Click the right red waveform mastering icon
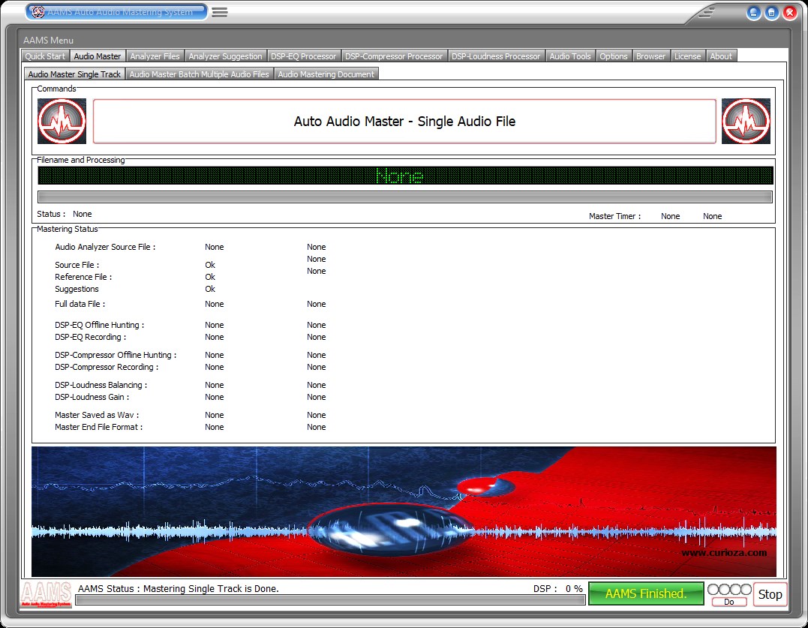This screenshot has width=808, height=628. click(746, 121)
